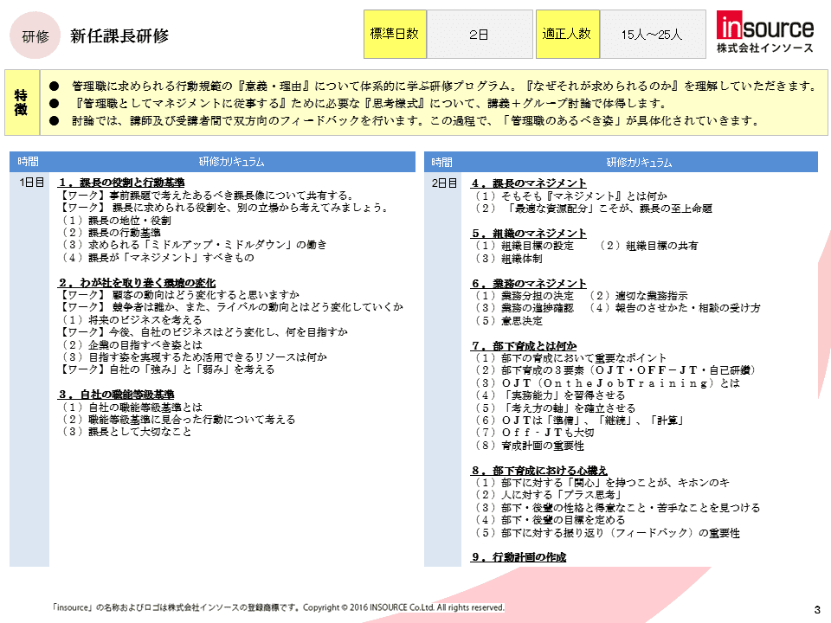This screenshot has height=623, width=831.
Task: Select the title '新任課長研修'
Action: (119, 35)
